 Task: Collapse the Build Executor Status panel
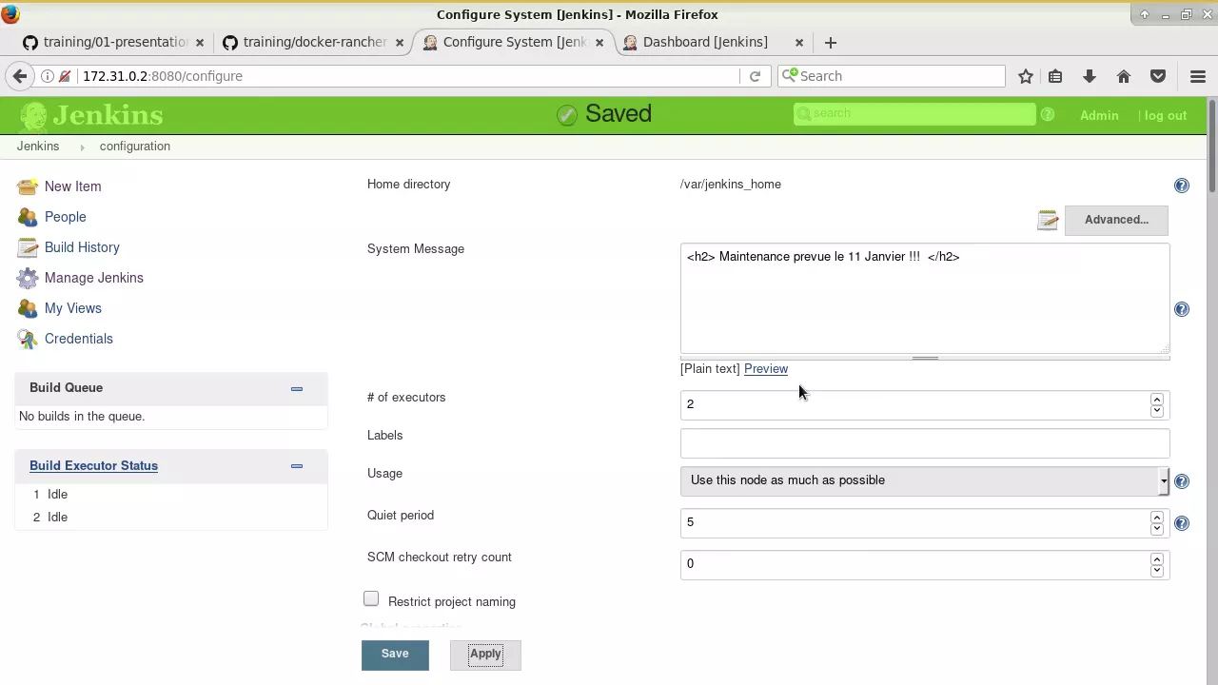coord(297,466)
